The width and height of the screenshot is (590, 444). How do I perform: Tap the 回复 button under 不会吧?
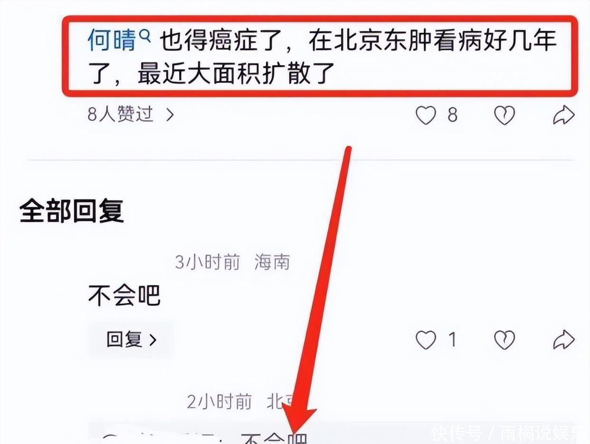(x=131, y=340)
